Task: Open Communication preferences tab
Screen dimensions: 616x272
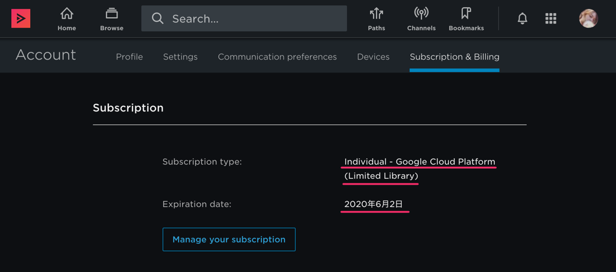Action: click(x=277, y=57)
